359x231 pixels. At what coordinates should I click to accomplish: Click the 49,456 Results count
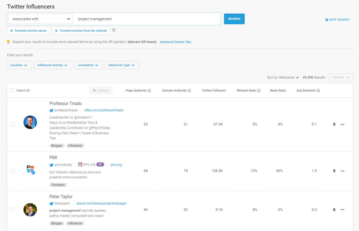tap(314, 77)
